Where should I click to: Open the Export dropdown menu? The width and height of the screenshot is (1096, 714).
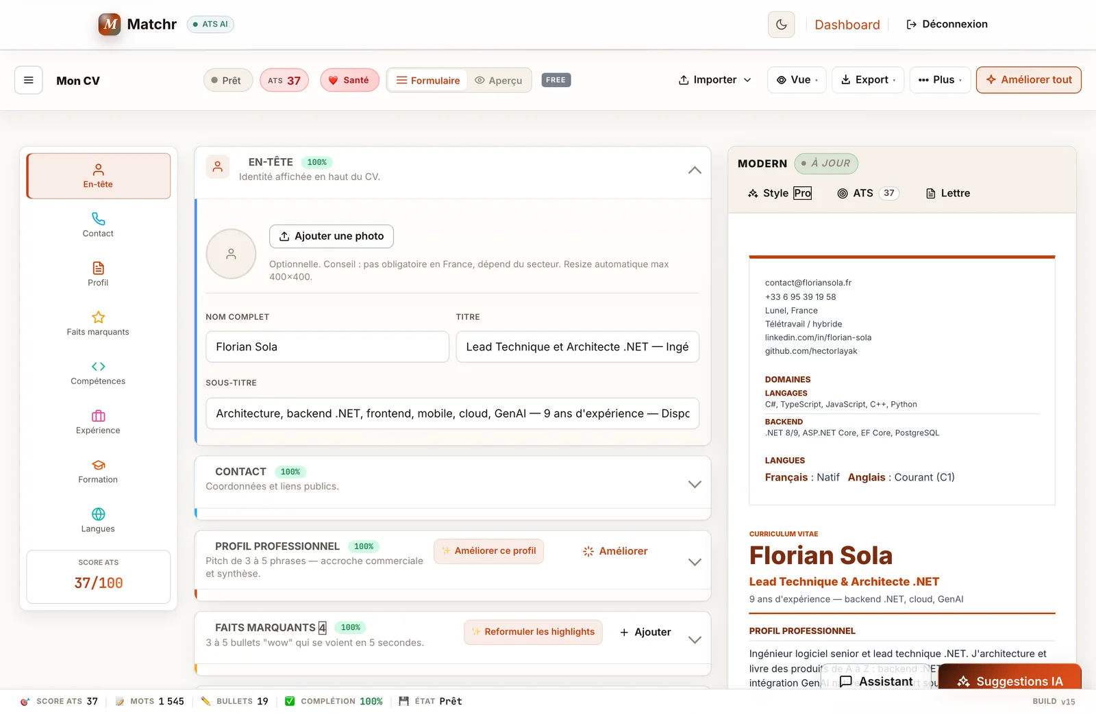tap(868, 80)
